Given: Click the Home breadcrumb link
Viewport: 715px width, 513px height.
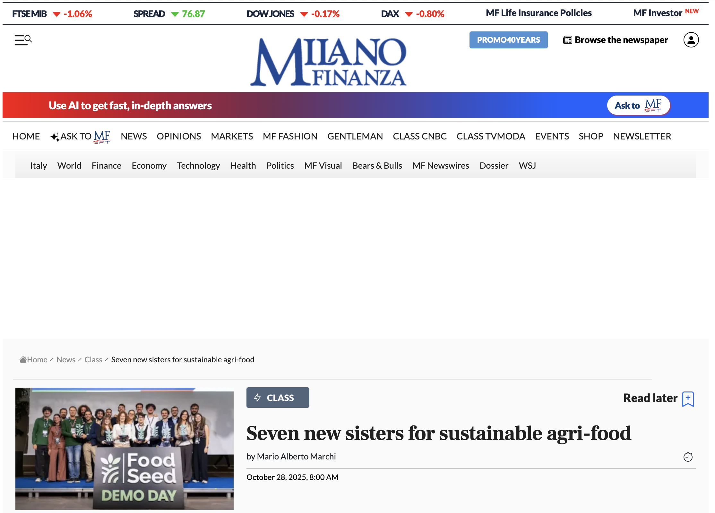Looking at the screenshot, I should (x=37, y=359).
